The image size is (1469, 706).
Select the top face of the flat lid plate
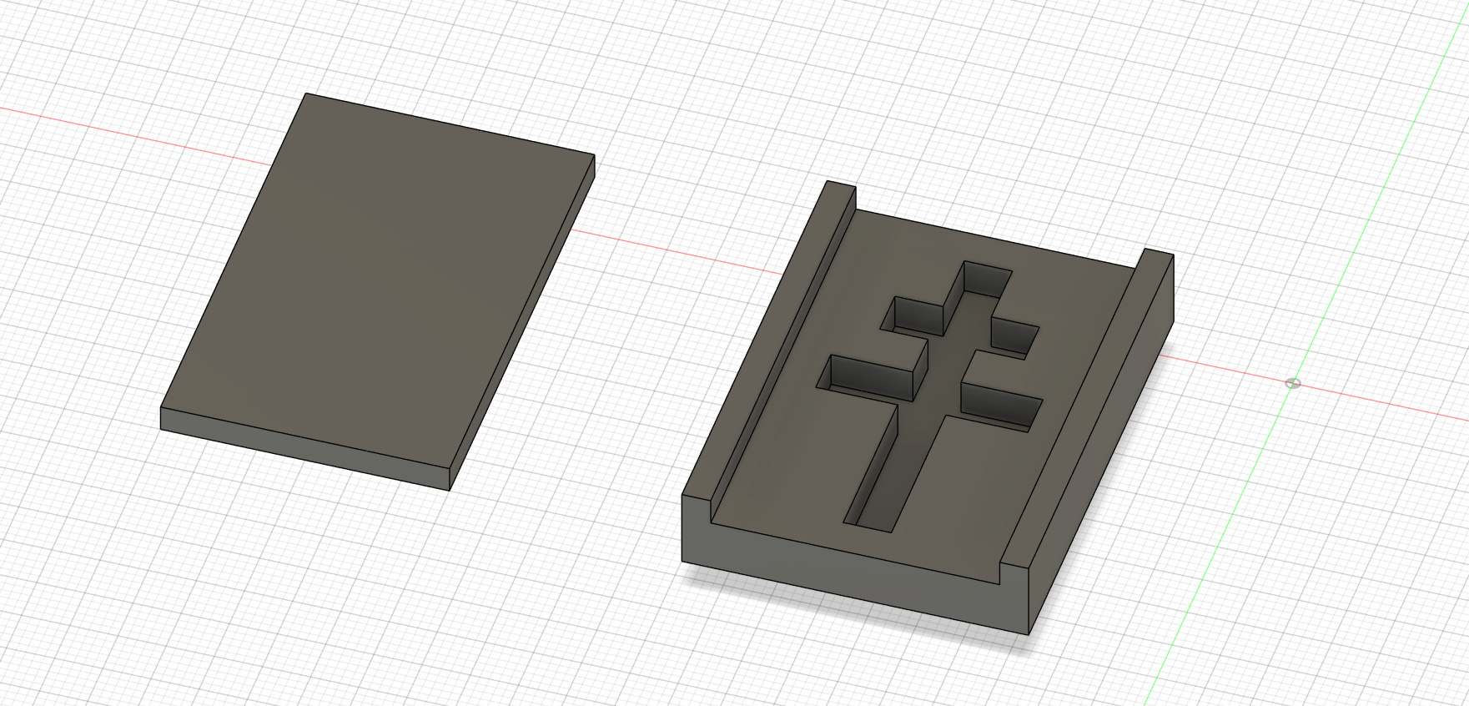tap(377, 280)
